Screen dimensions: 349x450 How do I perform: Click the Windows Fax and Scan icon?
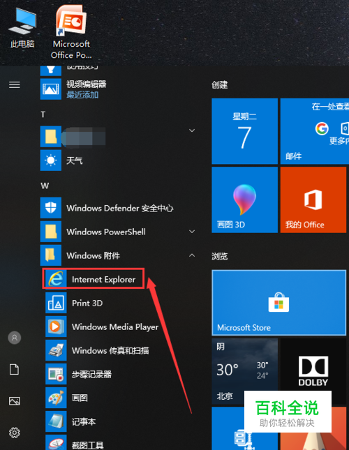[x=56, y=350]
